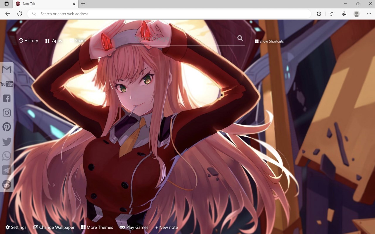Screen dimensions: 375x234
Task: Open WhatsApp from the sidebar
Action: pyautogui.click(x=7, y=156)
